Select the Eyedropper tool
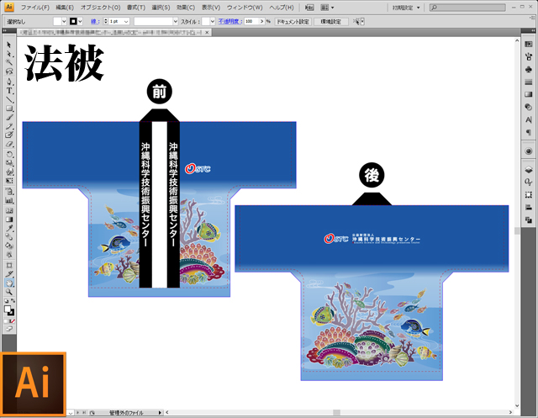Viewport: 538px width, 418px height. click(x=9, y=229)
